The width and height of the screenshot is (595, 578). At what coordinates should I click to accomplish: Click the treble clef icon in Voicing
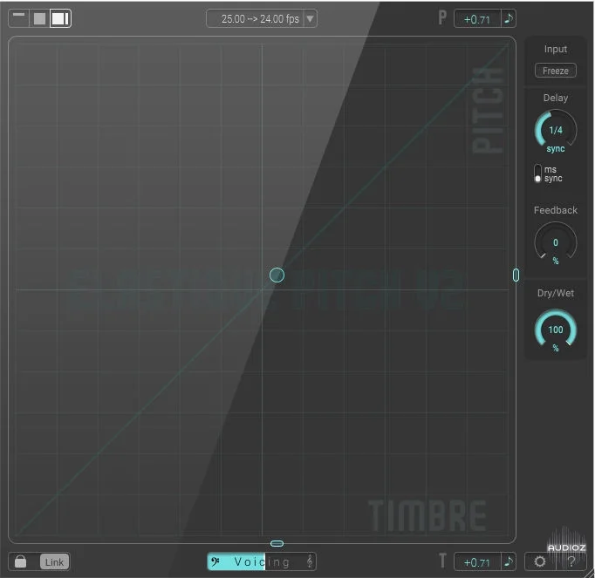pos(310,561)
